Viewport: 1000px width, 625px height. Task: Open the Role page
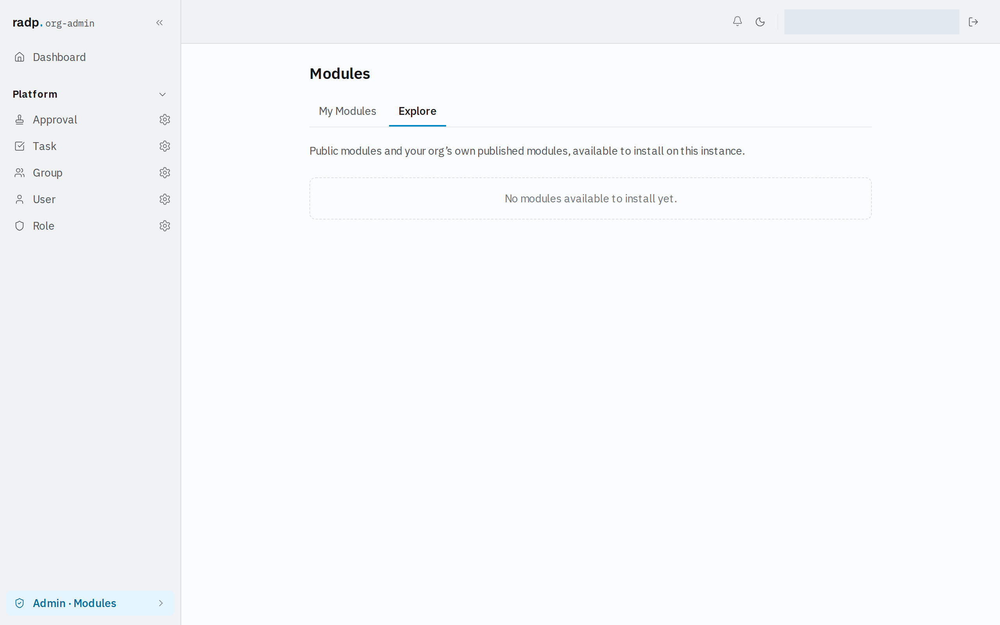(x=43, y=226)
